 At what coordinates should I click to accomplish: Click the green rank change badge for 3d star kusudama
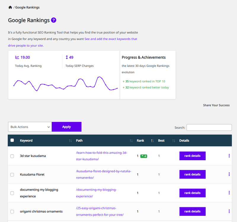144,156
